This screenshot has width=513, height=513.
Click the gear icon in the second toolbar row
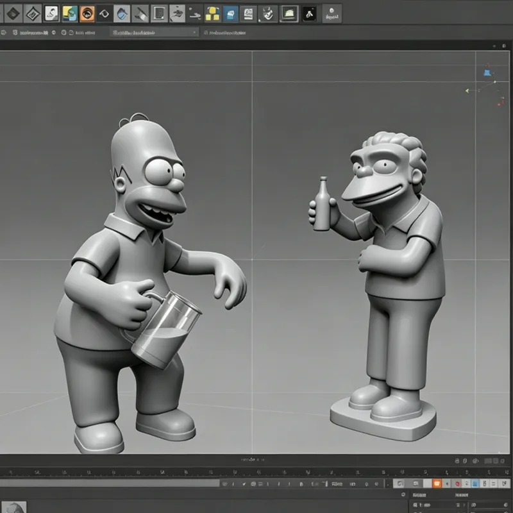4,33
